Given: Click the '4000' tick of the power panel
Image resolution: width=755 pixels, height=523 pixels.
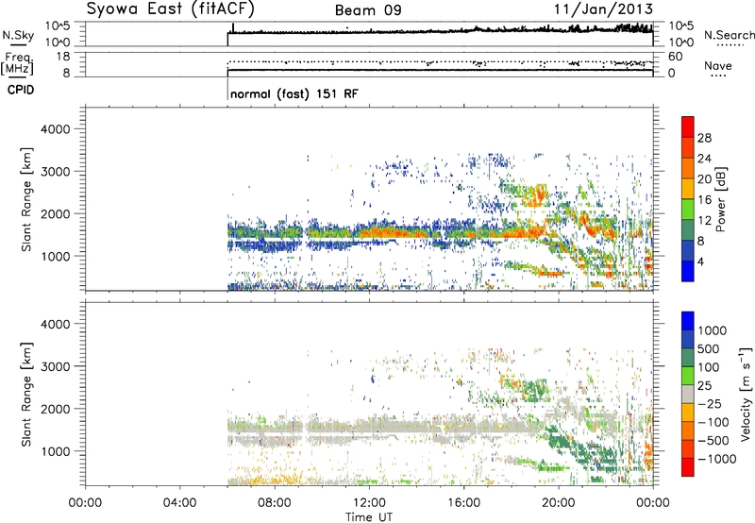Looking at the screenshot, I should point(55,129).
